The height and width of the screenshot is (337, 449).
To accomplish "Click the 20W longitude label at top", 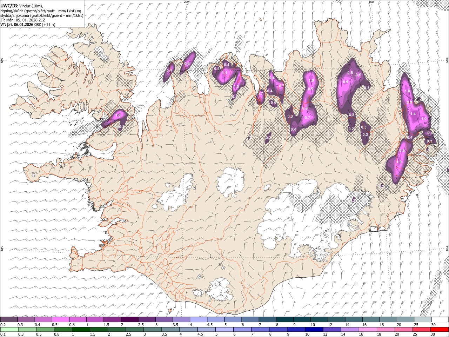I will 187,2.
